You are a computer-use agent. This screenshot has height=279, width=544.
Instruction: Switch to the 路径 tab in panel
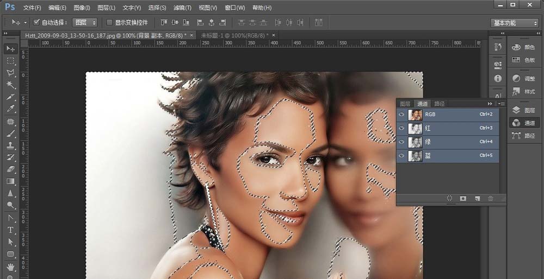[x=439, y=104]
